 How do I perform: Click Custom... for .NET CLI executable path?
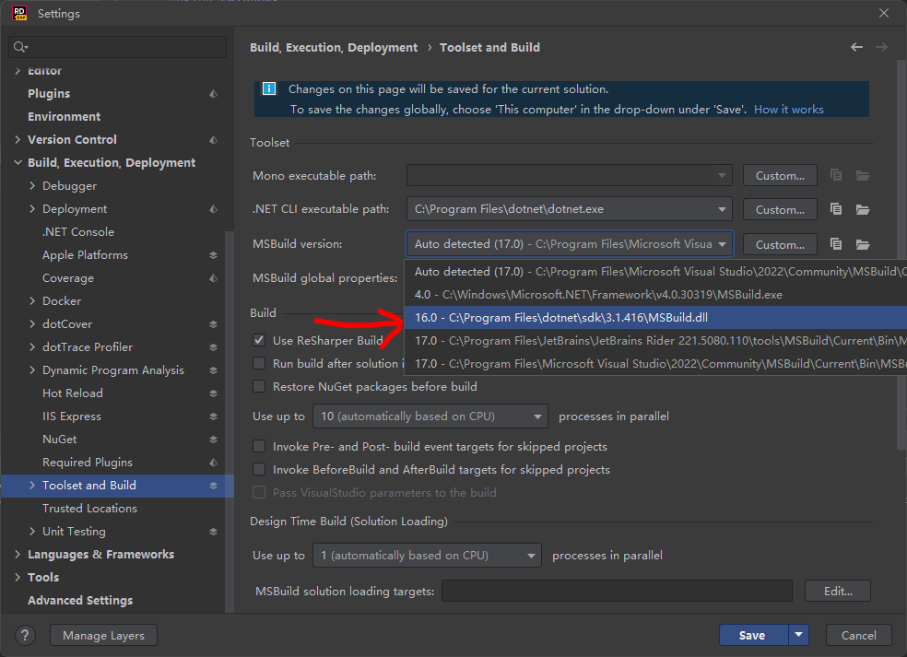pyautogui.click(x=780, y=209)
